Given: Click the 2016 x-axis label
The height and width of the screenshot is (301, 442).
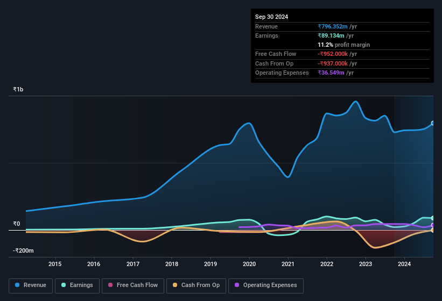Looking at the screenshot, I should pyautogui.click(x=94, y=264).
